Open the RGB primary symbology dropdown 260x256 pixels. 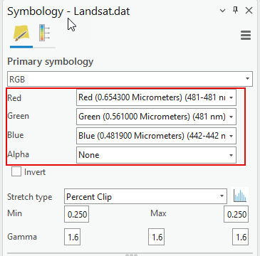[130, 79]
